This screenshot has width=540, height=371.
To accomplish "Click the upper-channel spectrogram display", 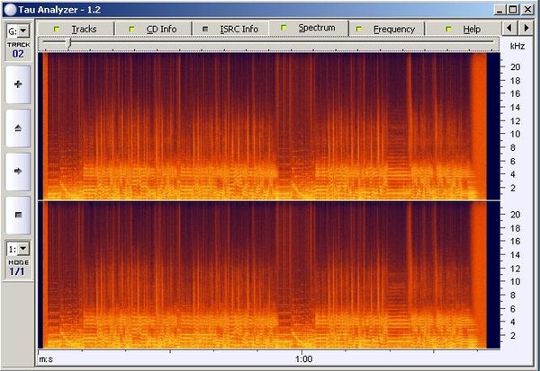I will click(x=268, y=126).
